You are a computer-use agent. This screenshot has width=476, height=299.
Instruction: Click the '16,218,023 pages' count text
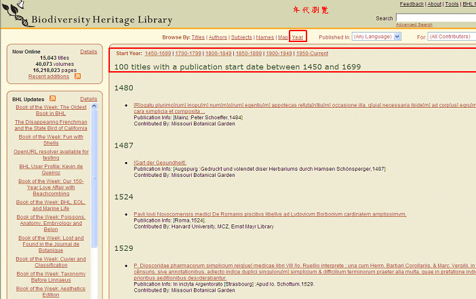tap(55, 70)
